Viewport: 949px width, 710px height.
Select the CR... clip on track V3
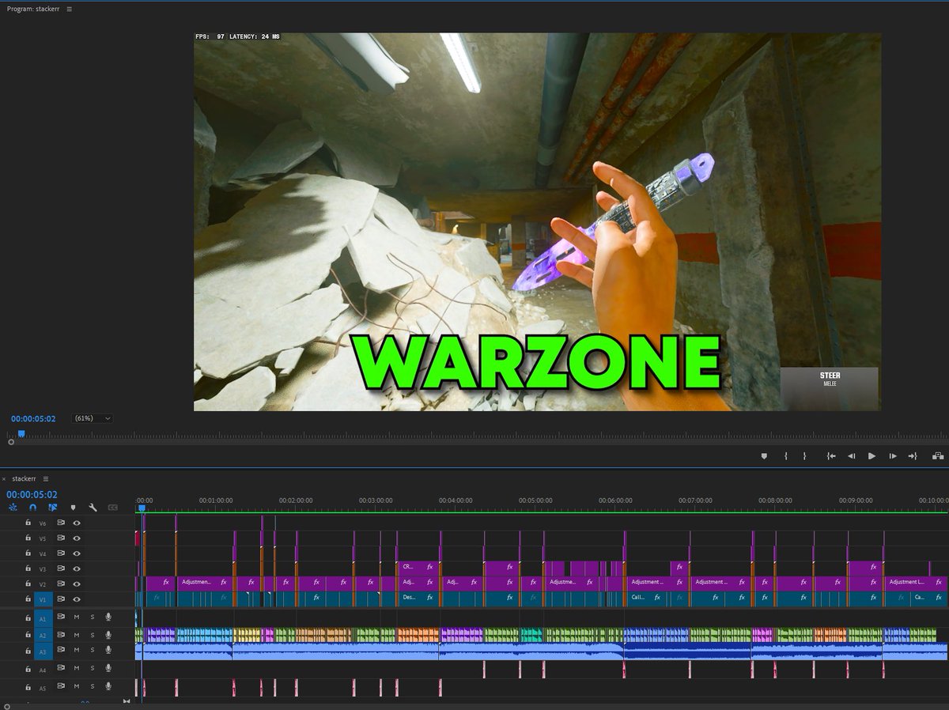tap(418, 567)
